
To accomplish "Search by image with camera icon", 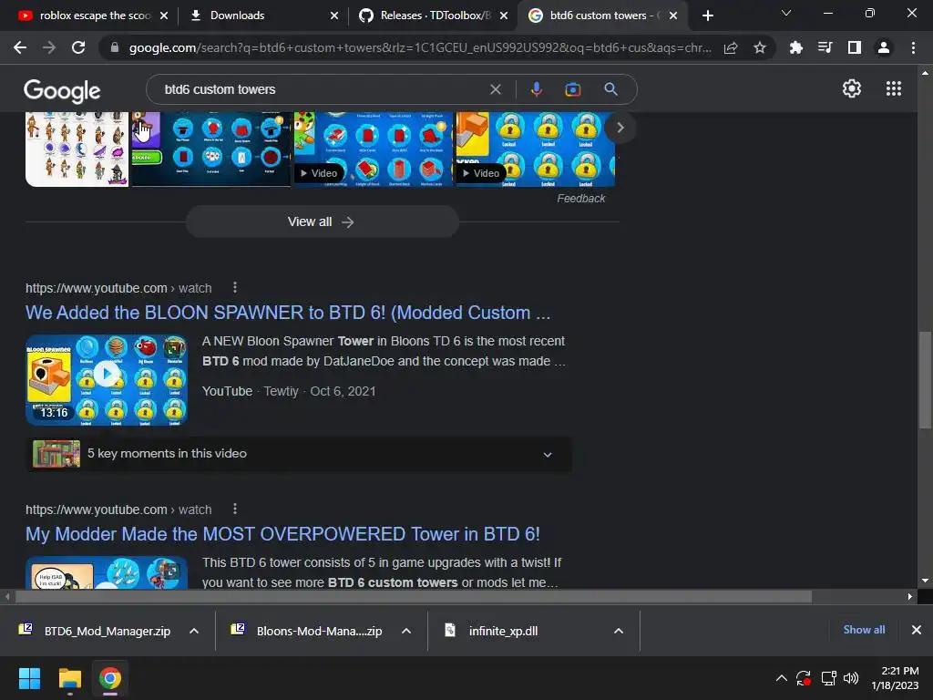I will click(x=572, y=89).
